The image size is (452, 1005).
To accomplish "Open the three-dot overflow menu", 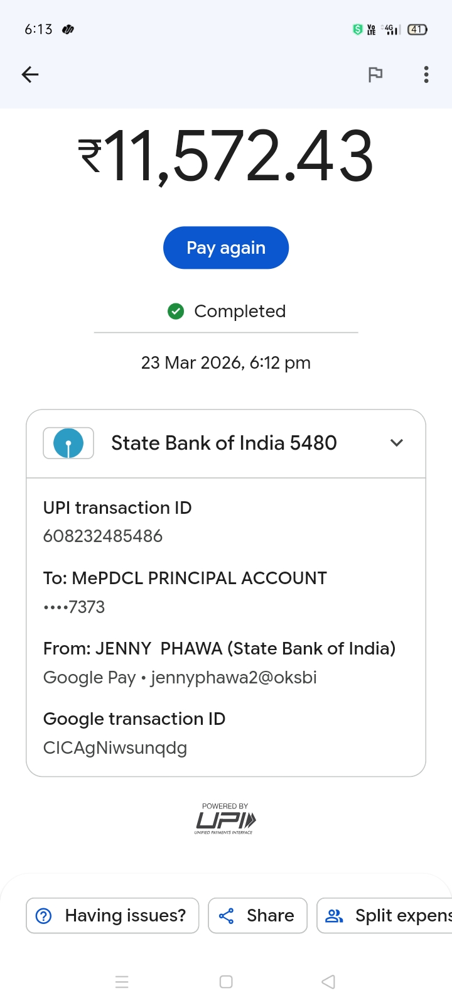I will tap(426, 75).
